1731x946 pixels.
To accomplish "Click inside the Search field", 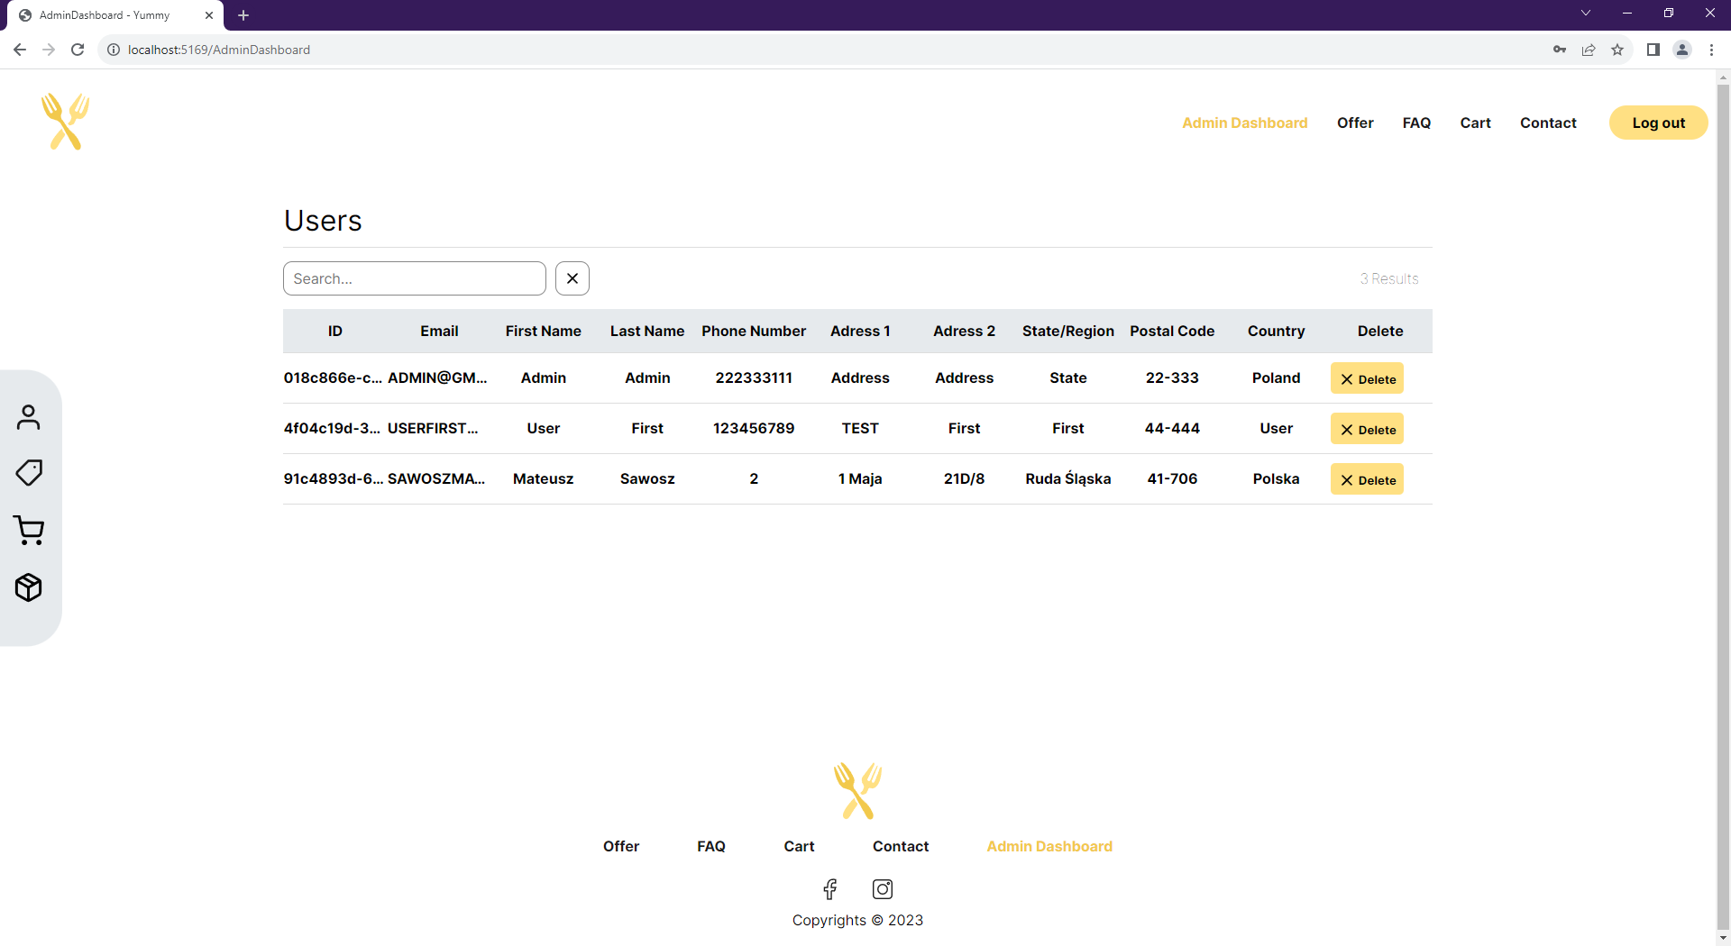I will [x=414, y=277].
